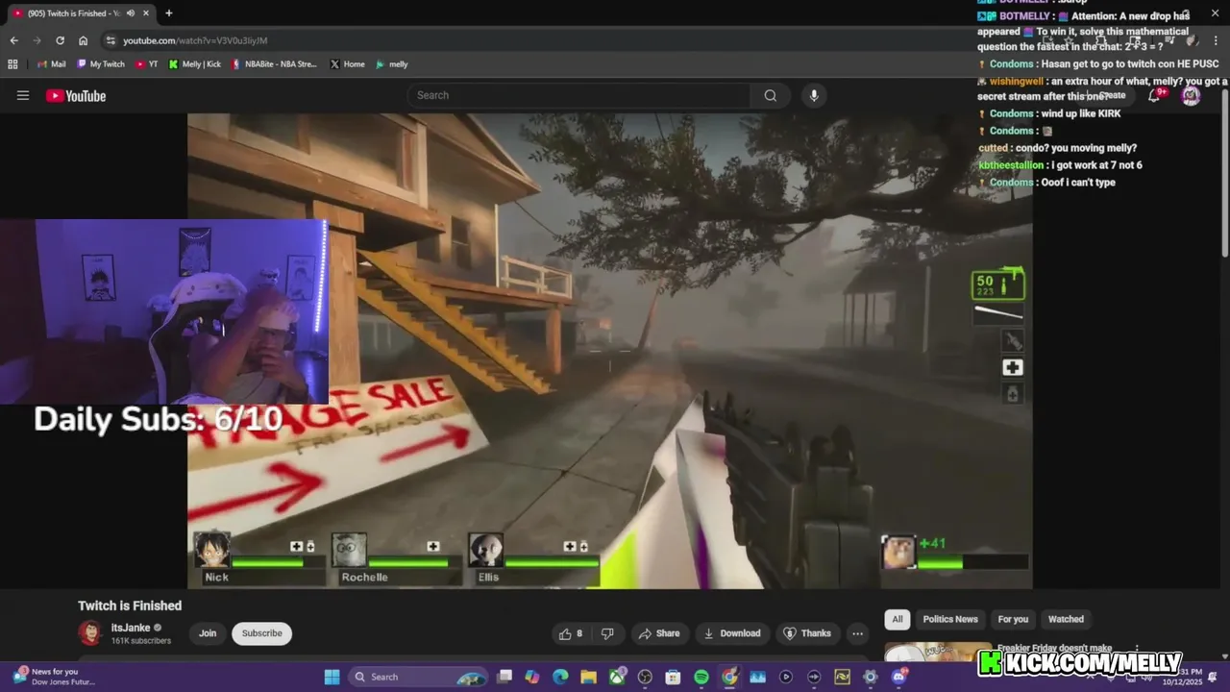The height and width of the screenshot is (692, 1230).
Task: Open the My Twitch bookmark
Action: pyautogui.click(x=101, y=64)
